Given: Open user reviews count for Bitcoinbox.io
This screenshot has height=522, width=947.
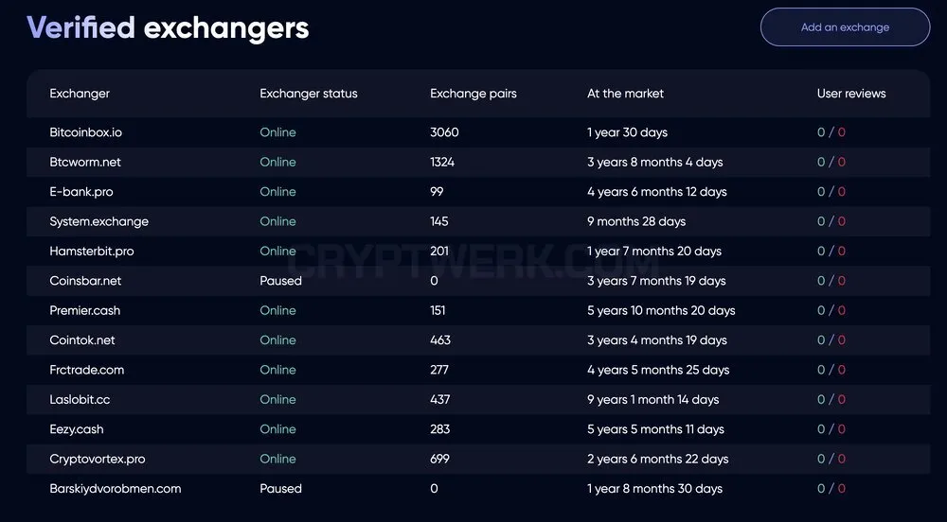Looking at the screenshot, I should coord(831,132).
